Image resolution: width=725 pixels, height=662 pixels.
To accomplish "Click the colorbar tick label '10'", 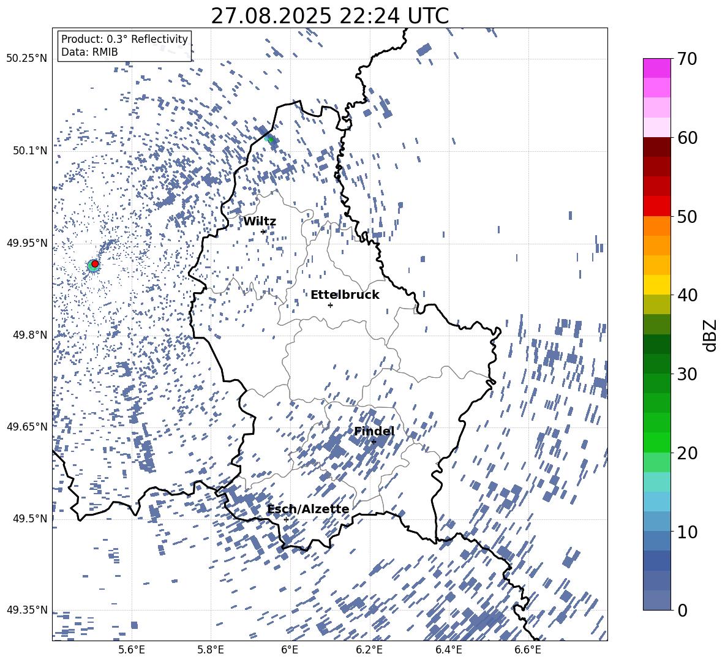I will click(x=687, y=532).
